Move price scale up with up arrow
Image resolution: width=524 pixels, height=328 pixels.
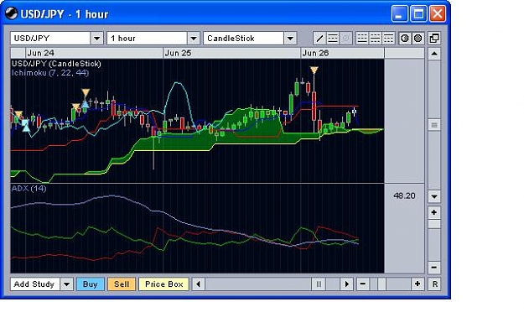tap(434, 54)
